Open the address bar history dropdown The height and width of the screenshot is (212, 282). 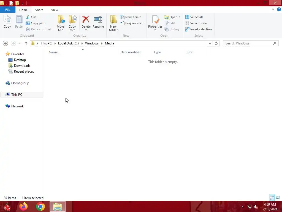click(210, 43)
